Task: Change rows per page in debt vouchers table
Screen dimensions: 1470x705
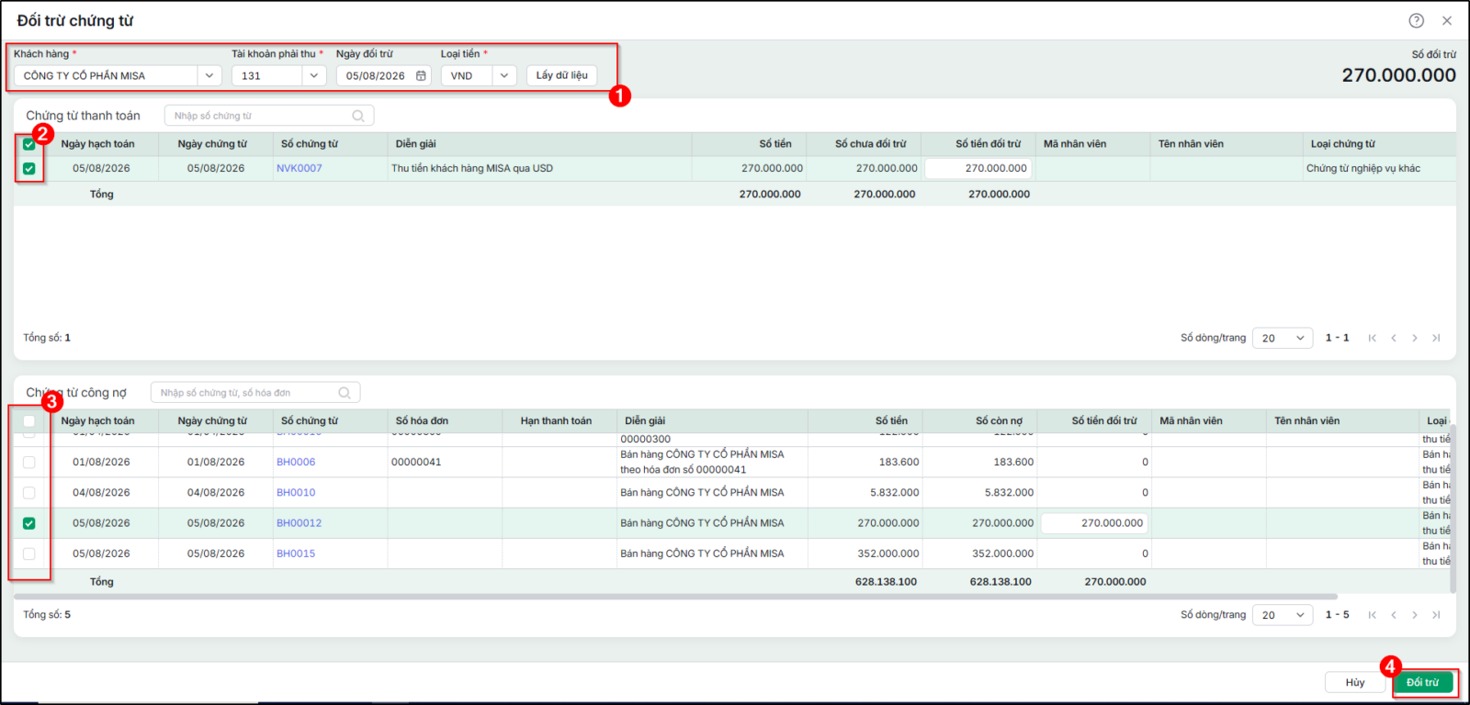Action: (x=1283, y=615)
